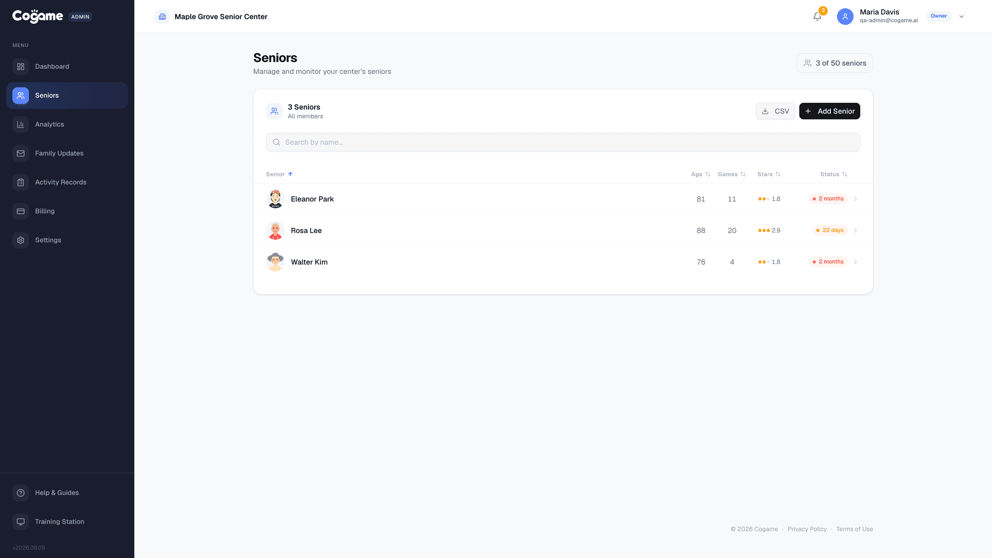The height and width of the screenshot is (558, 992).
Task: Click Rosa Lee's avatar
Action: pos(275,230)
